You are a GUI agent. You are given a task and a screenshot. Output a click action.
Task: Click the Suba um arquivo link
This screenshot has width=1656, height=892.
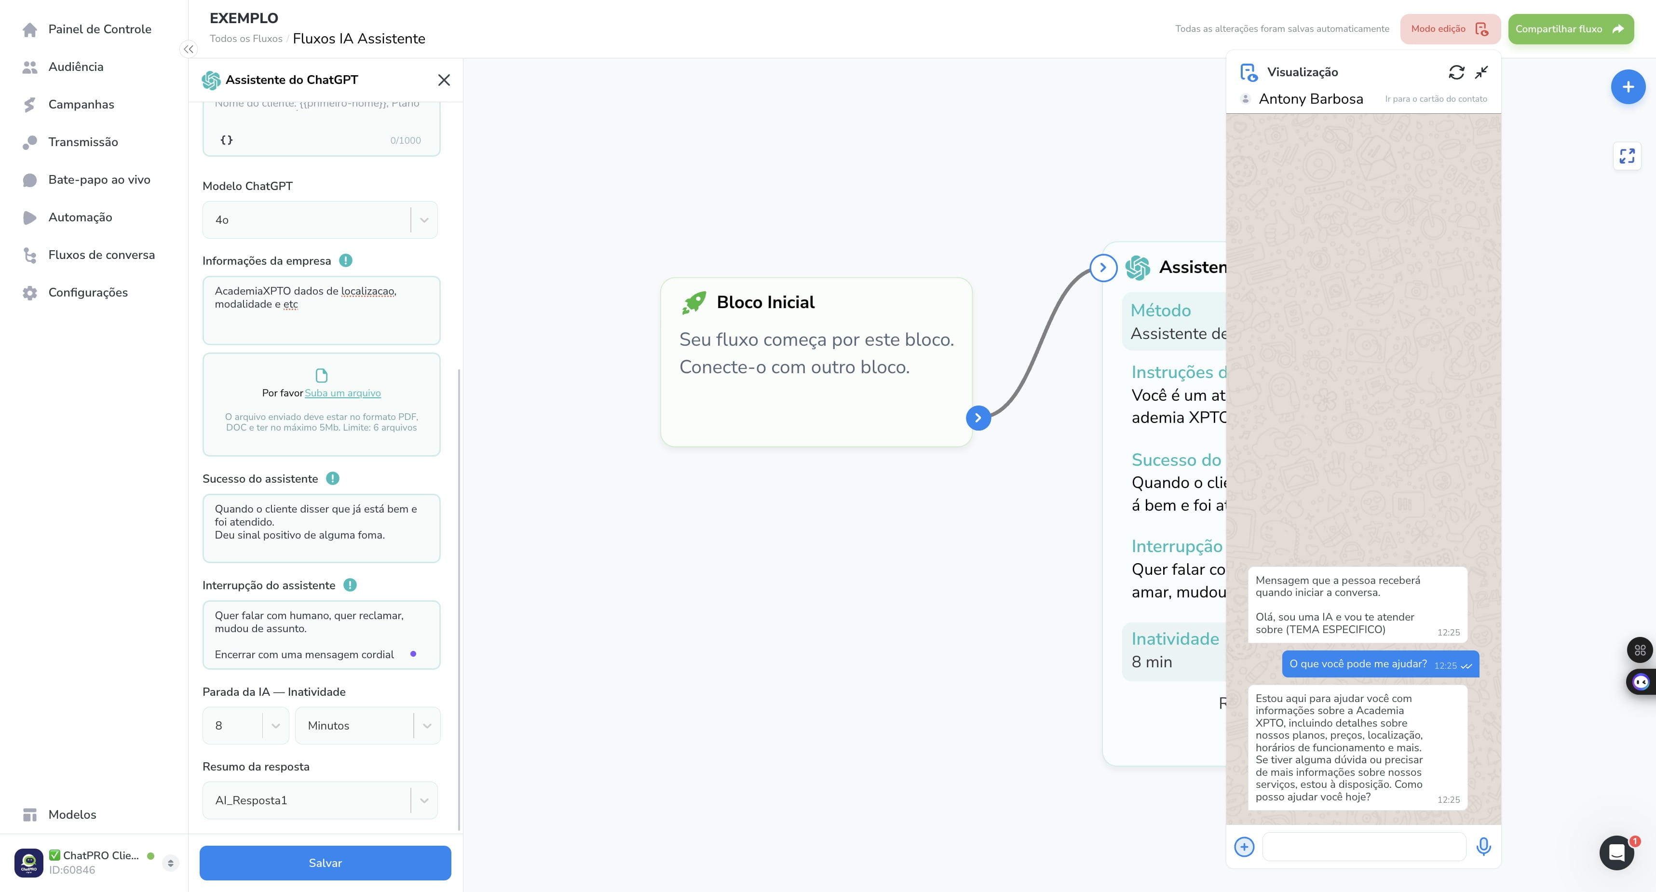pyautogui.click(x=343, y=392)
